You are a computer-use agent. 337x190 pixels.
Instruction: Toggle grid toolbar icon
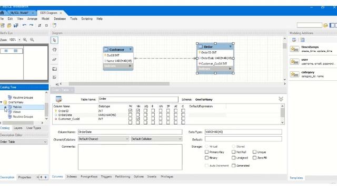tap(39, 25)
